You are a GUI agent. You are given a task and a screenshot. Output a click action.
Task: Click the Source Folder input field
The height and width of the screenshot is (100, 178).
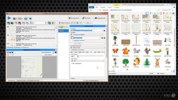coord(90,44)
